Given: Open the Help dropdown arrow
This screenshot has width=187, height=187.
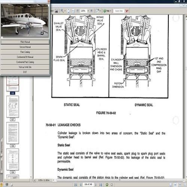Looking at the screenshot, I should coord(110,11).
